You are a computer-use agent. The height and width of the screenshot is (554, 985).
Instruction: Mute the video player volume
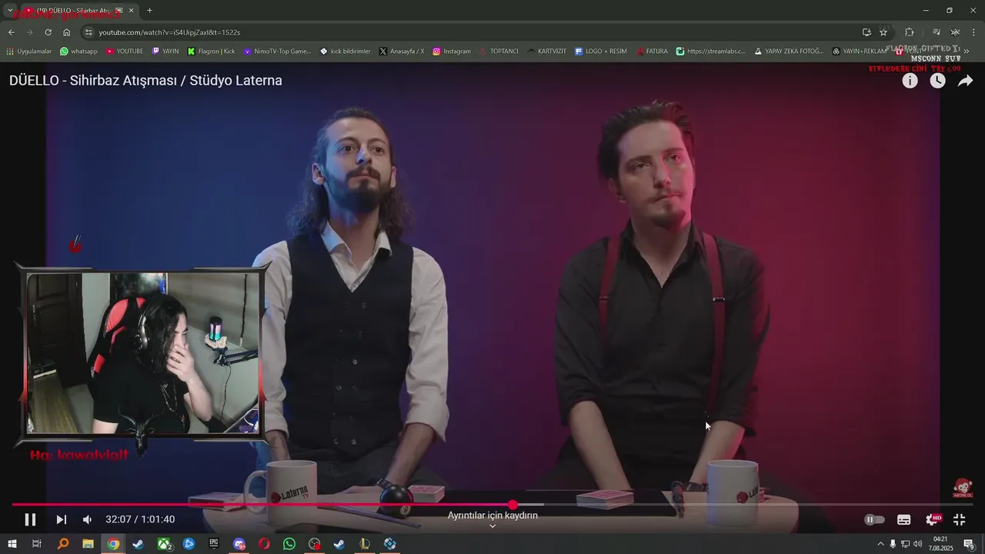[87, 519]
